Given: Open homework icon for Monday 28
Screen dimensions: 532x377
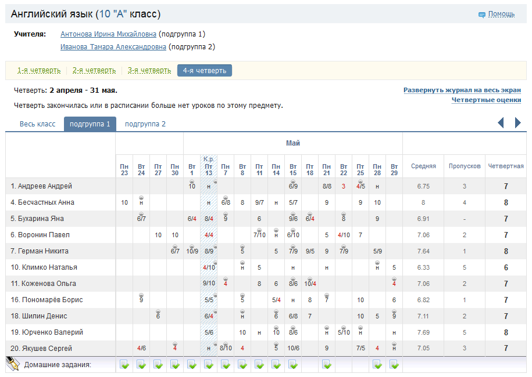Looking at the screenshot, I should click(377, 365).
